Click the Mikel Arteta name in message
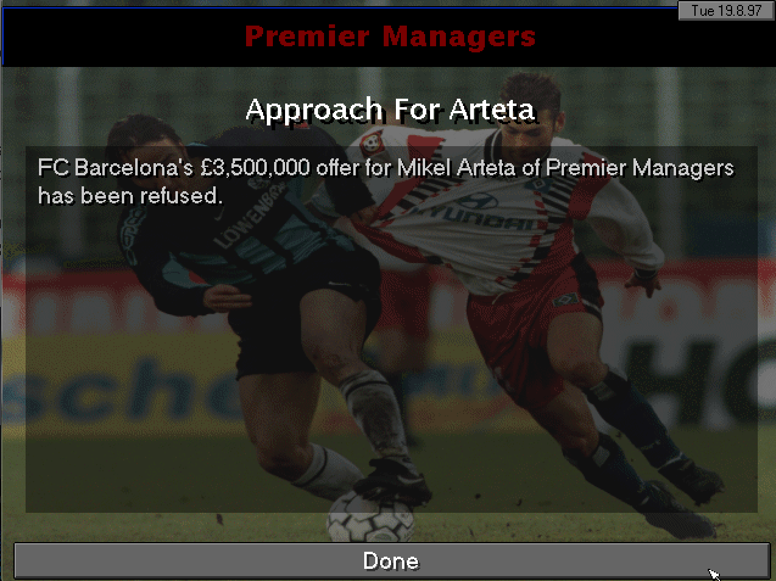Viewport: 776px width, 581px height. [456, 167]
